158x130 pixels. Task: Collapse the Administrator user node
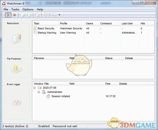coord(39,92)
